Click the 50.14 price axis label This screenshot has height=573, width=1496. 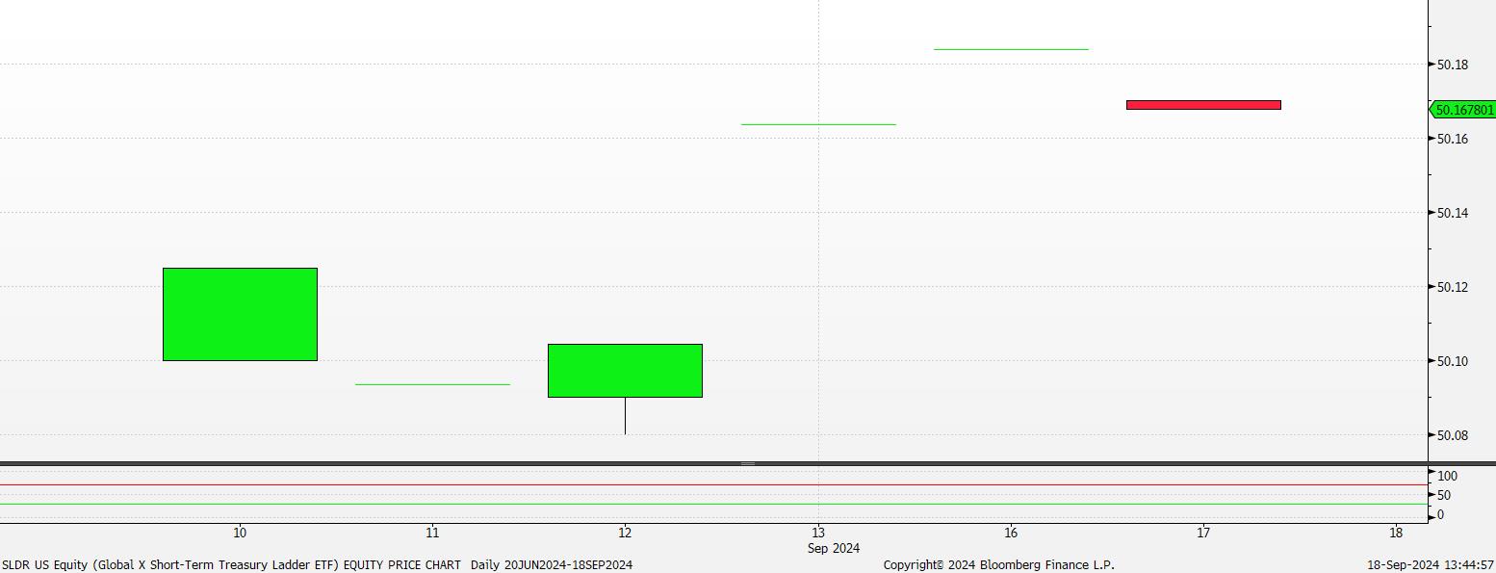coord(1453,213)
